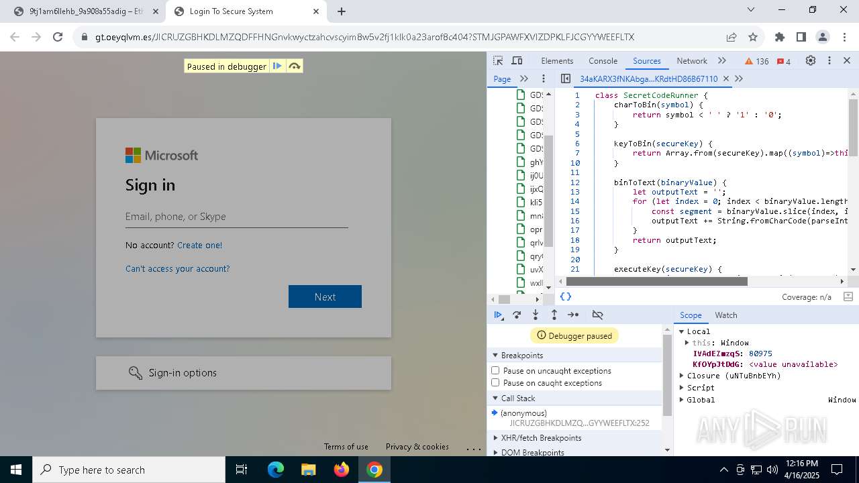Close the 34aKARX3fNKAbga source file tab
This screenshot has height=483, width=859.
tap(725, 78)
